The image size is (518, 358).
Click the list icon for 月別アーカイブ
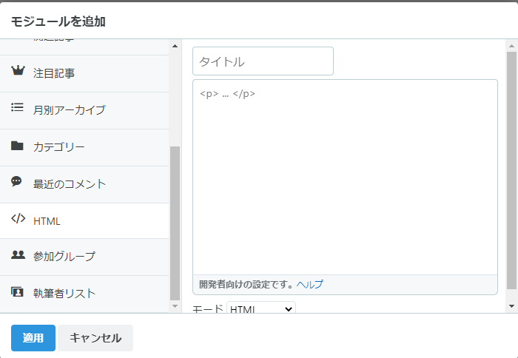(x=18, y=107)
